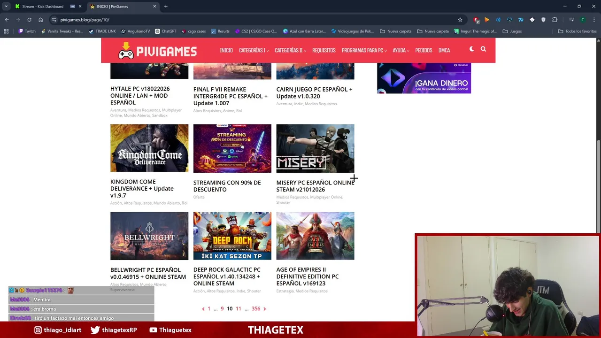
Task: Click the shield extension icon
Action: [x=543, y=20]
